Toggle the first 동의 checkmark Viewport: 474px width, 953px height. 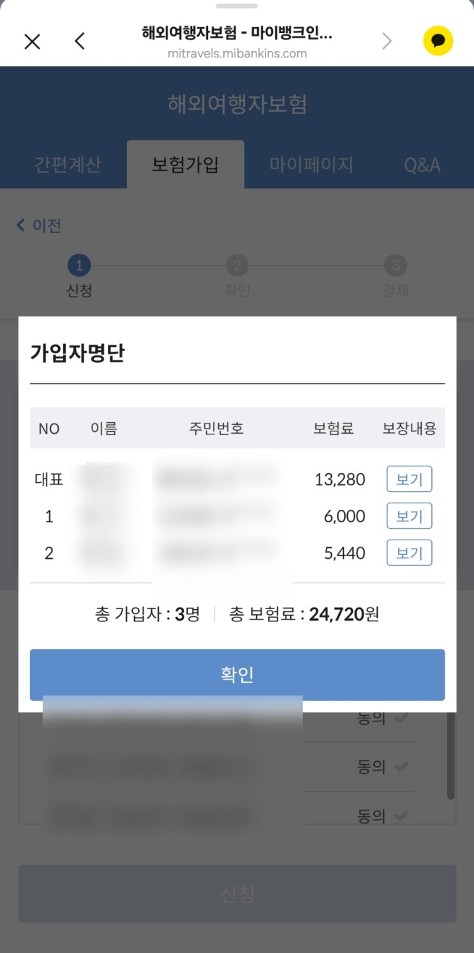pos(401,718)
